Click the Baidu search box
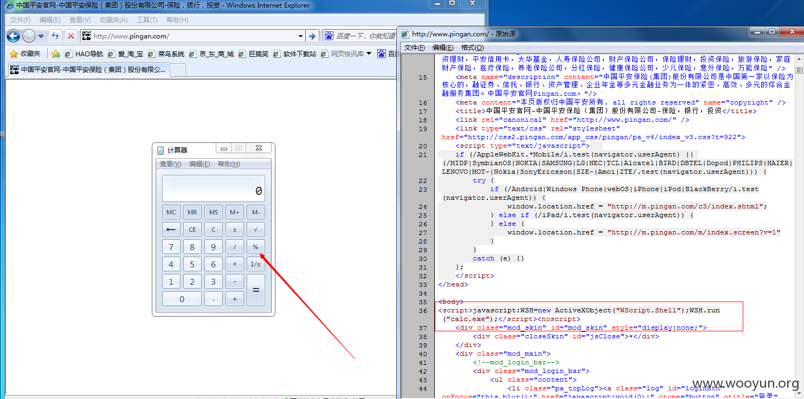Viewport: 804px width, 399px height. 360,36
